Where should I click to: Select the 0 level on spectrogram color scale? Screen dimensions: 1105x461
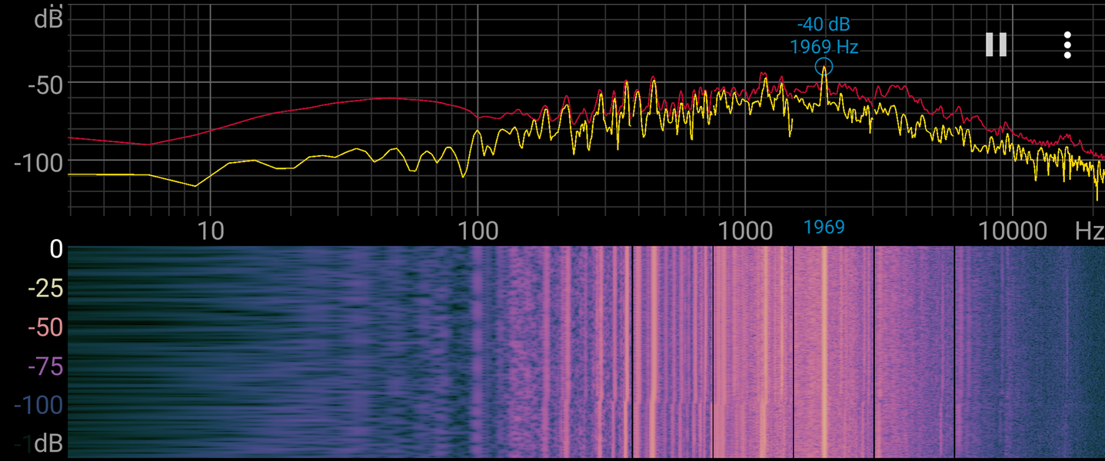point(55,250)
